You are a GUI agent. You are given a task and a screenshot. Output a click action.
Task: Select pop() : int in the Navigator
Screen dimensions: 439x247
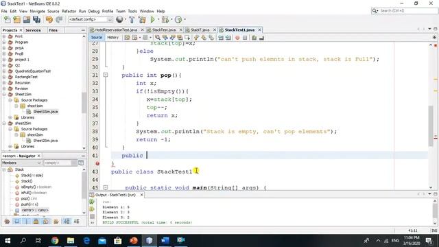(29, 198)
